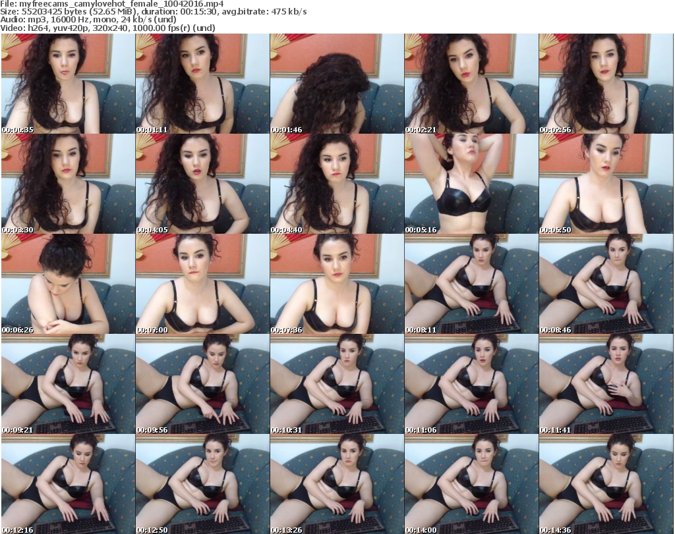Pick the frame at 00:12:50
The image size is (675, 534).
pos(202,484)
